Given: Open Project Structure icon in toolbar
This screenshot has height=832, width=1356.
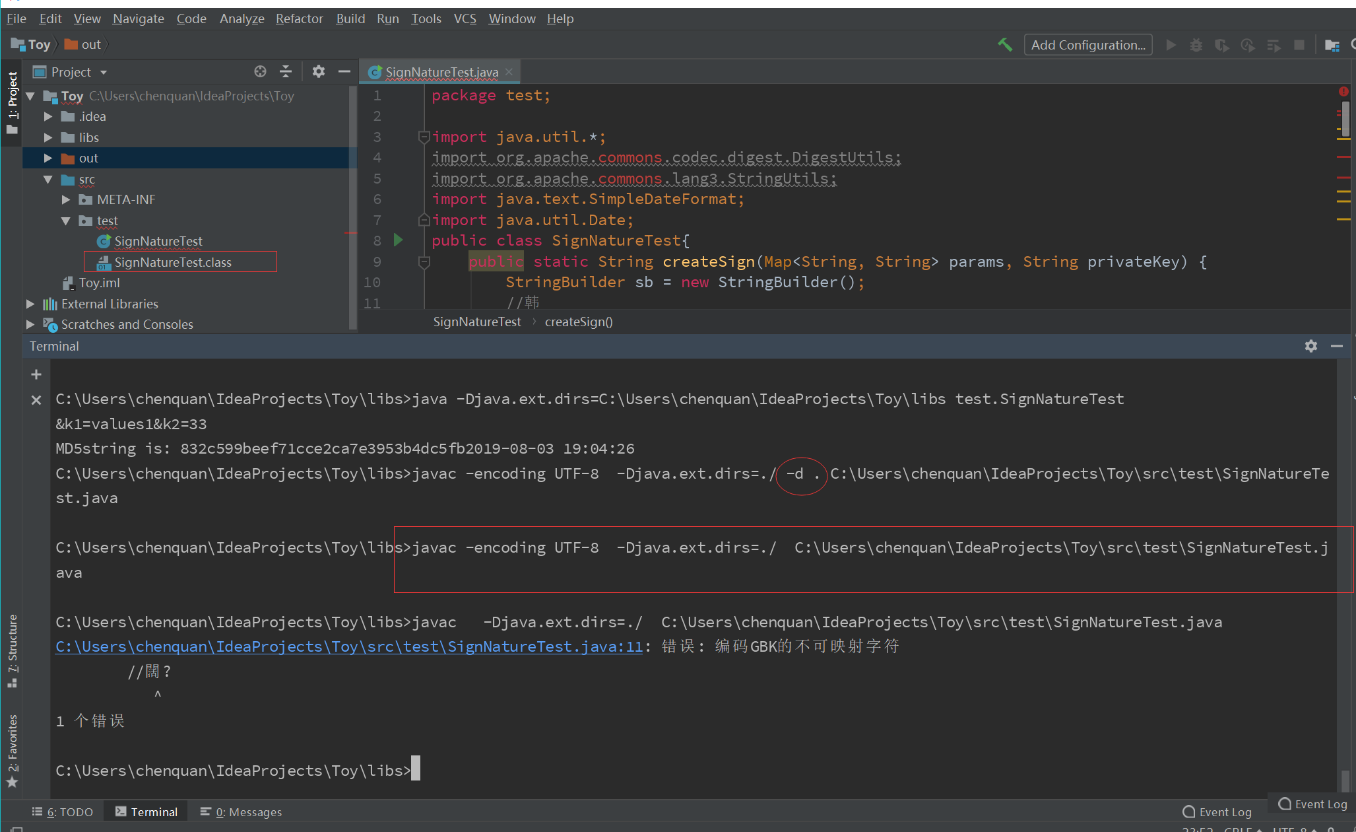Looking at the screenshot, I should click(x=1332, y=45).
